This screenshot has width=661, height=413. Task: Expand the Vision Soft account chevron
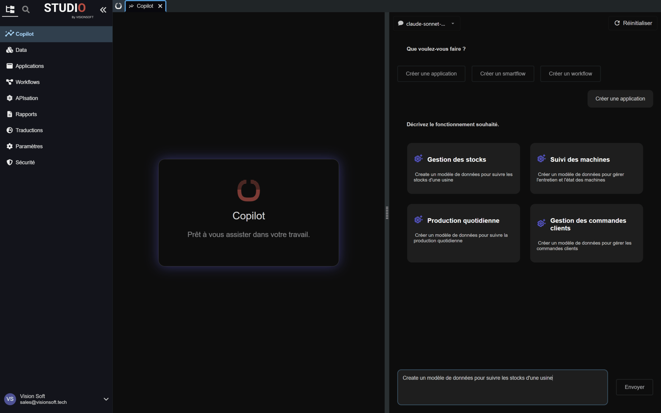click(x=106, y=399)
